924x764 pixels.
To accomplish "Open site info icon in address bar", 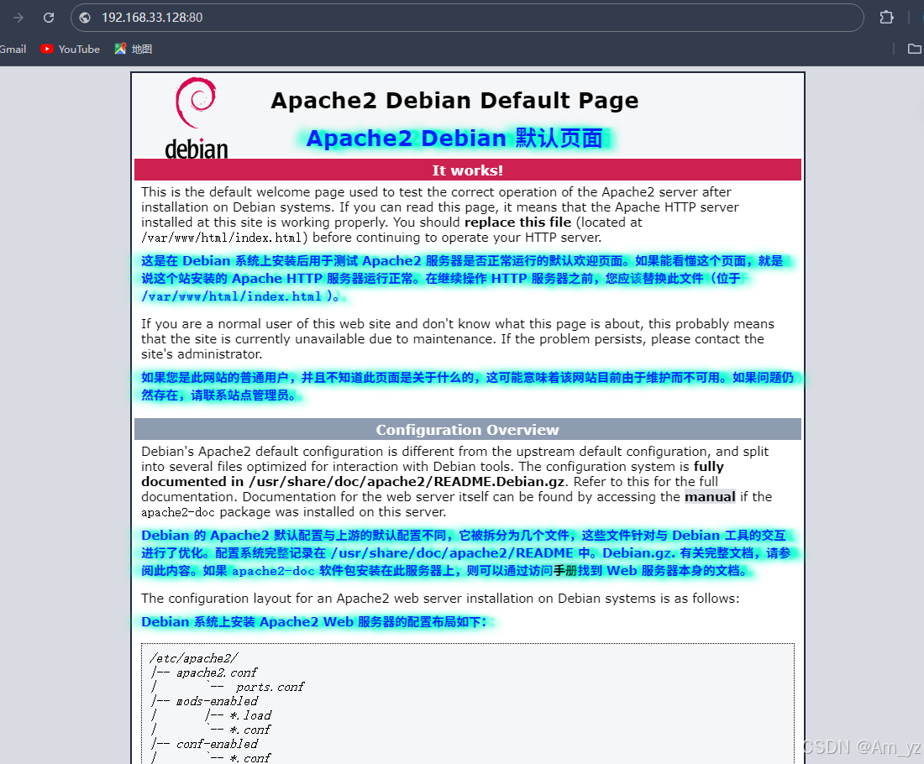I will point(85,18).
